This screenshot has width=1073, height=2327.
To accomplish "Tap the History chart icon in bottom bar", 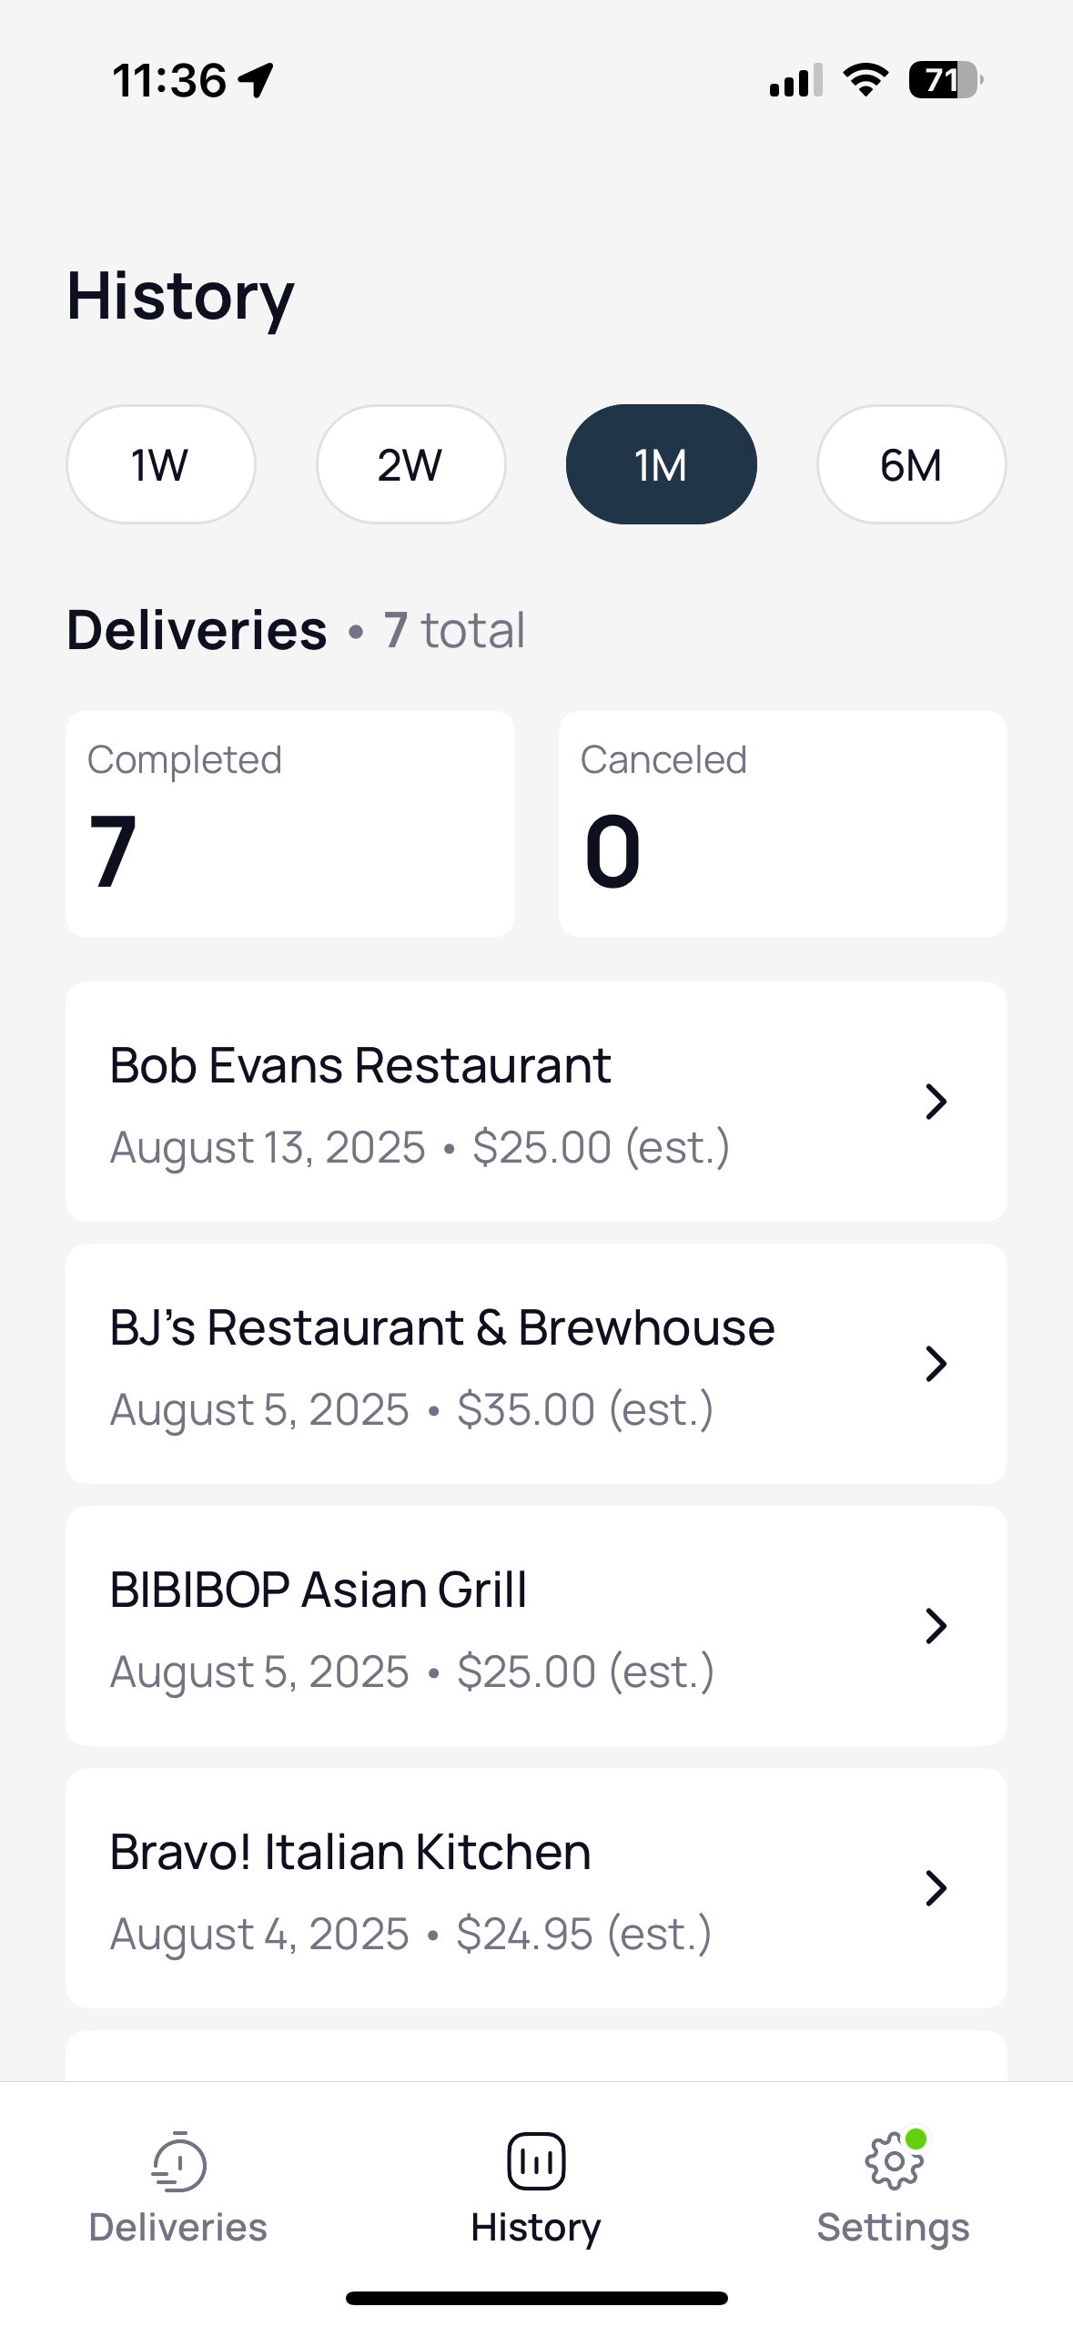I will pos(536,2160).
